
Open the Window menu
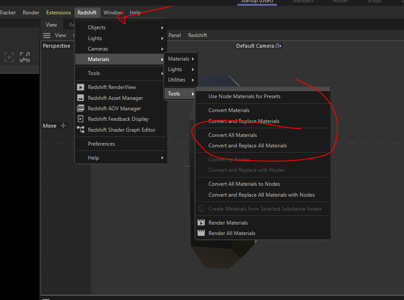click(x=113, y=12)
